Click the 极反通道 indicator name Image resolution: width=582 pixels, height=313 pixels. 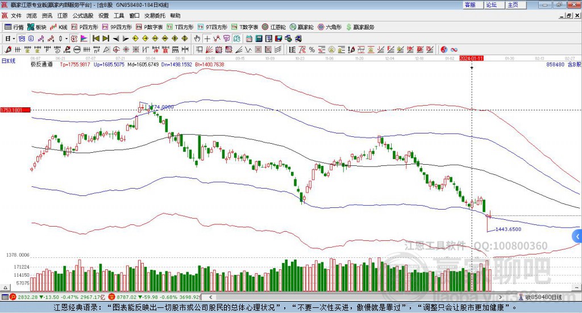41,64
